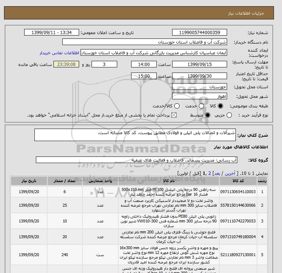The width and height of the screenshot is (282, 273).
Task: Click product code 5211180927130001
Action: (238, 255)
